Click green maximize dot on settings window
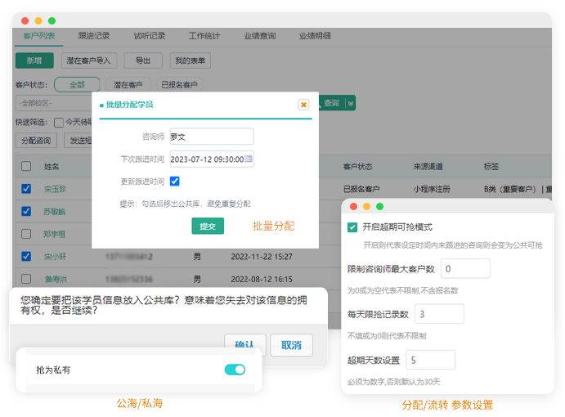The width and height of the screenshot is (565, 417). pos(379,207)
